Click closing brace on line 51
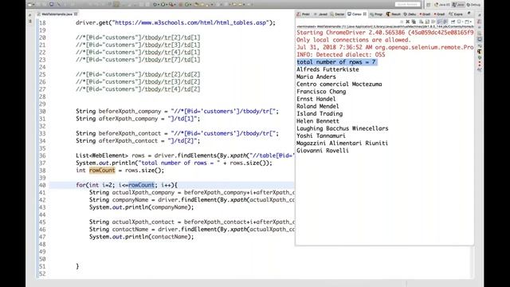510x287 pixels. click(x=77, y=266)
